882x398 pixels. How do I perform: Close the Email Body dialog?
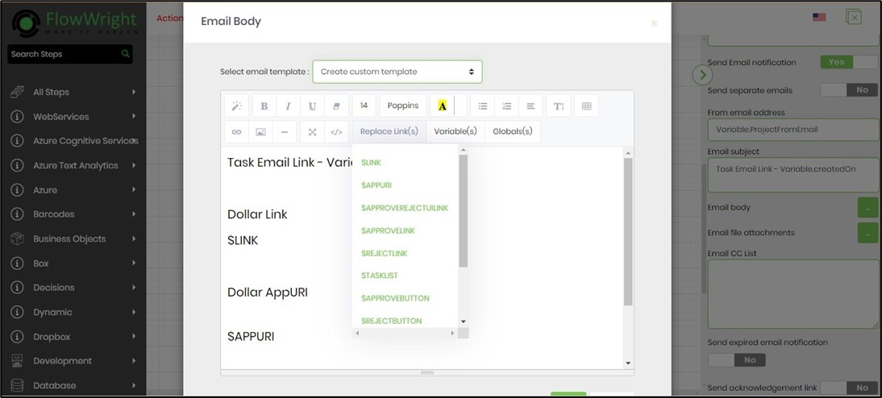654,23
